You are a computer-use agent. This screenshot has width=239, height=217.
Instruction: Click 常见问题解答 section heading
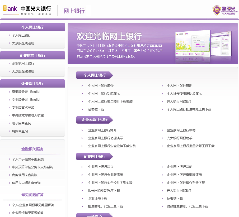point(32,195)
